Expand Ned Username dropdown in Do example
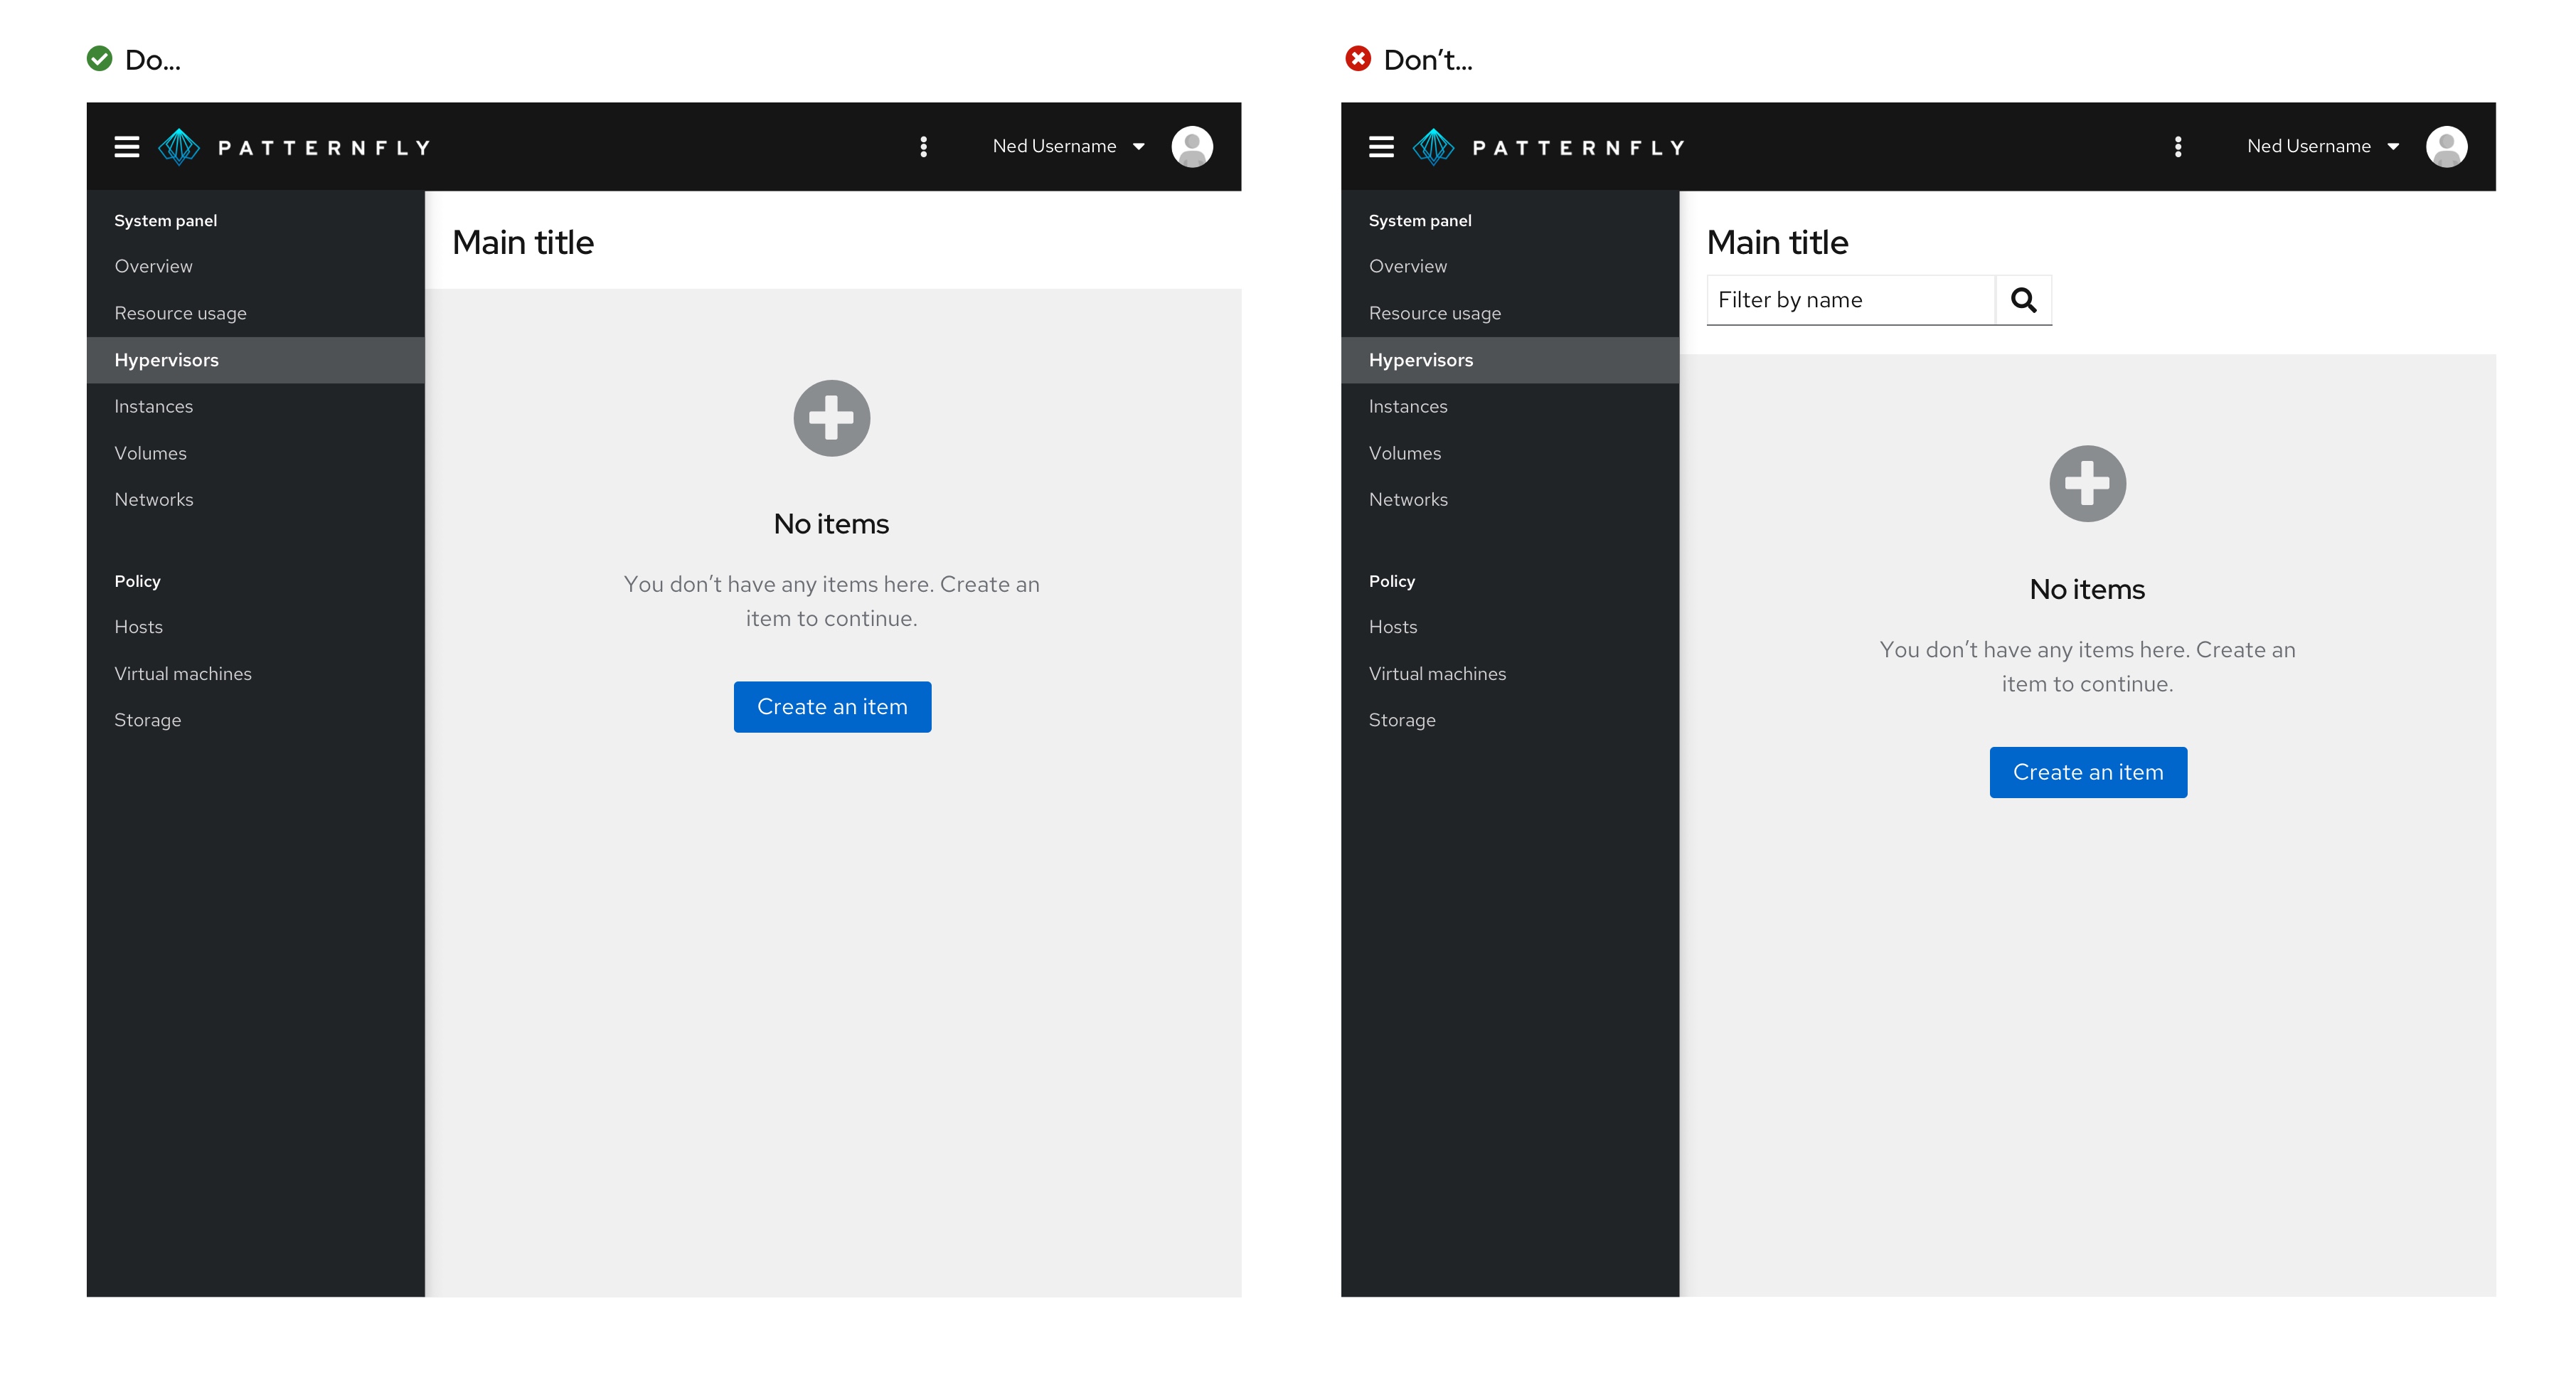This screenshot has height=1380, width=2576. click(x=1068, y=146)
